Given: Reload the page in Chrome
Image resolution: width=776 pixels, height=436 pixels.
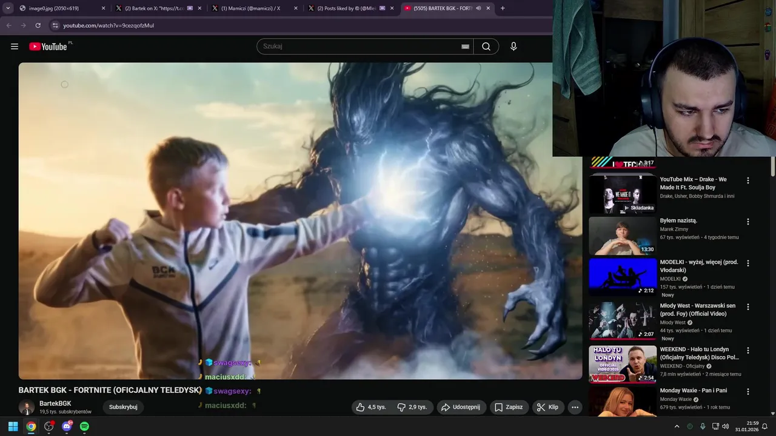Looking at the screenshot, I should [38, 25].
